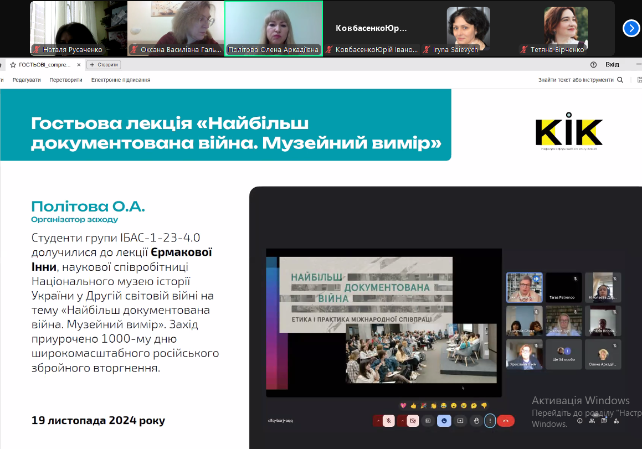Click the search magnifier beside find text

click(620, 80)
